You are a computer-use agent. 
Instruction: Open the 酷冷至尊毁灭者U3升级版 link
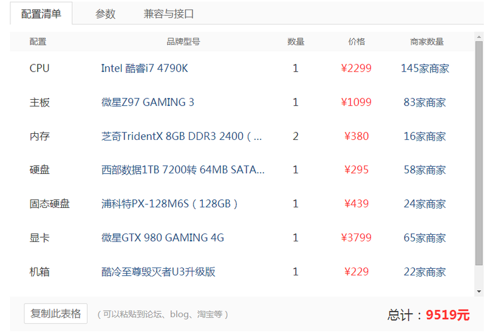tap(158, 272)
